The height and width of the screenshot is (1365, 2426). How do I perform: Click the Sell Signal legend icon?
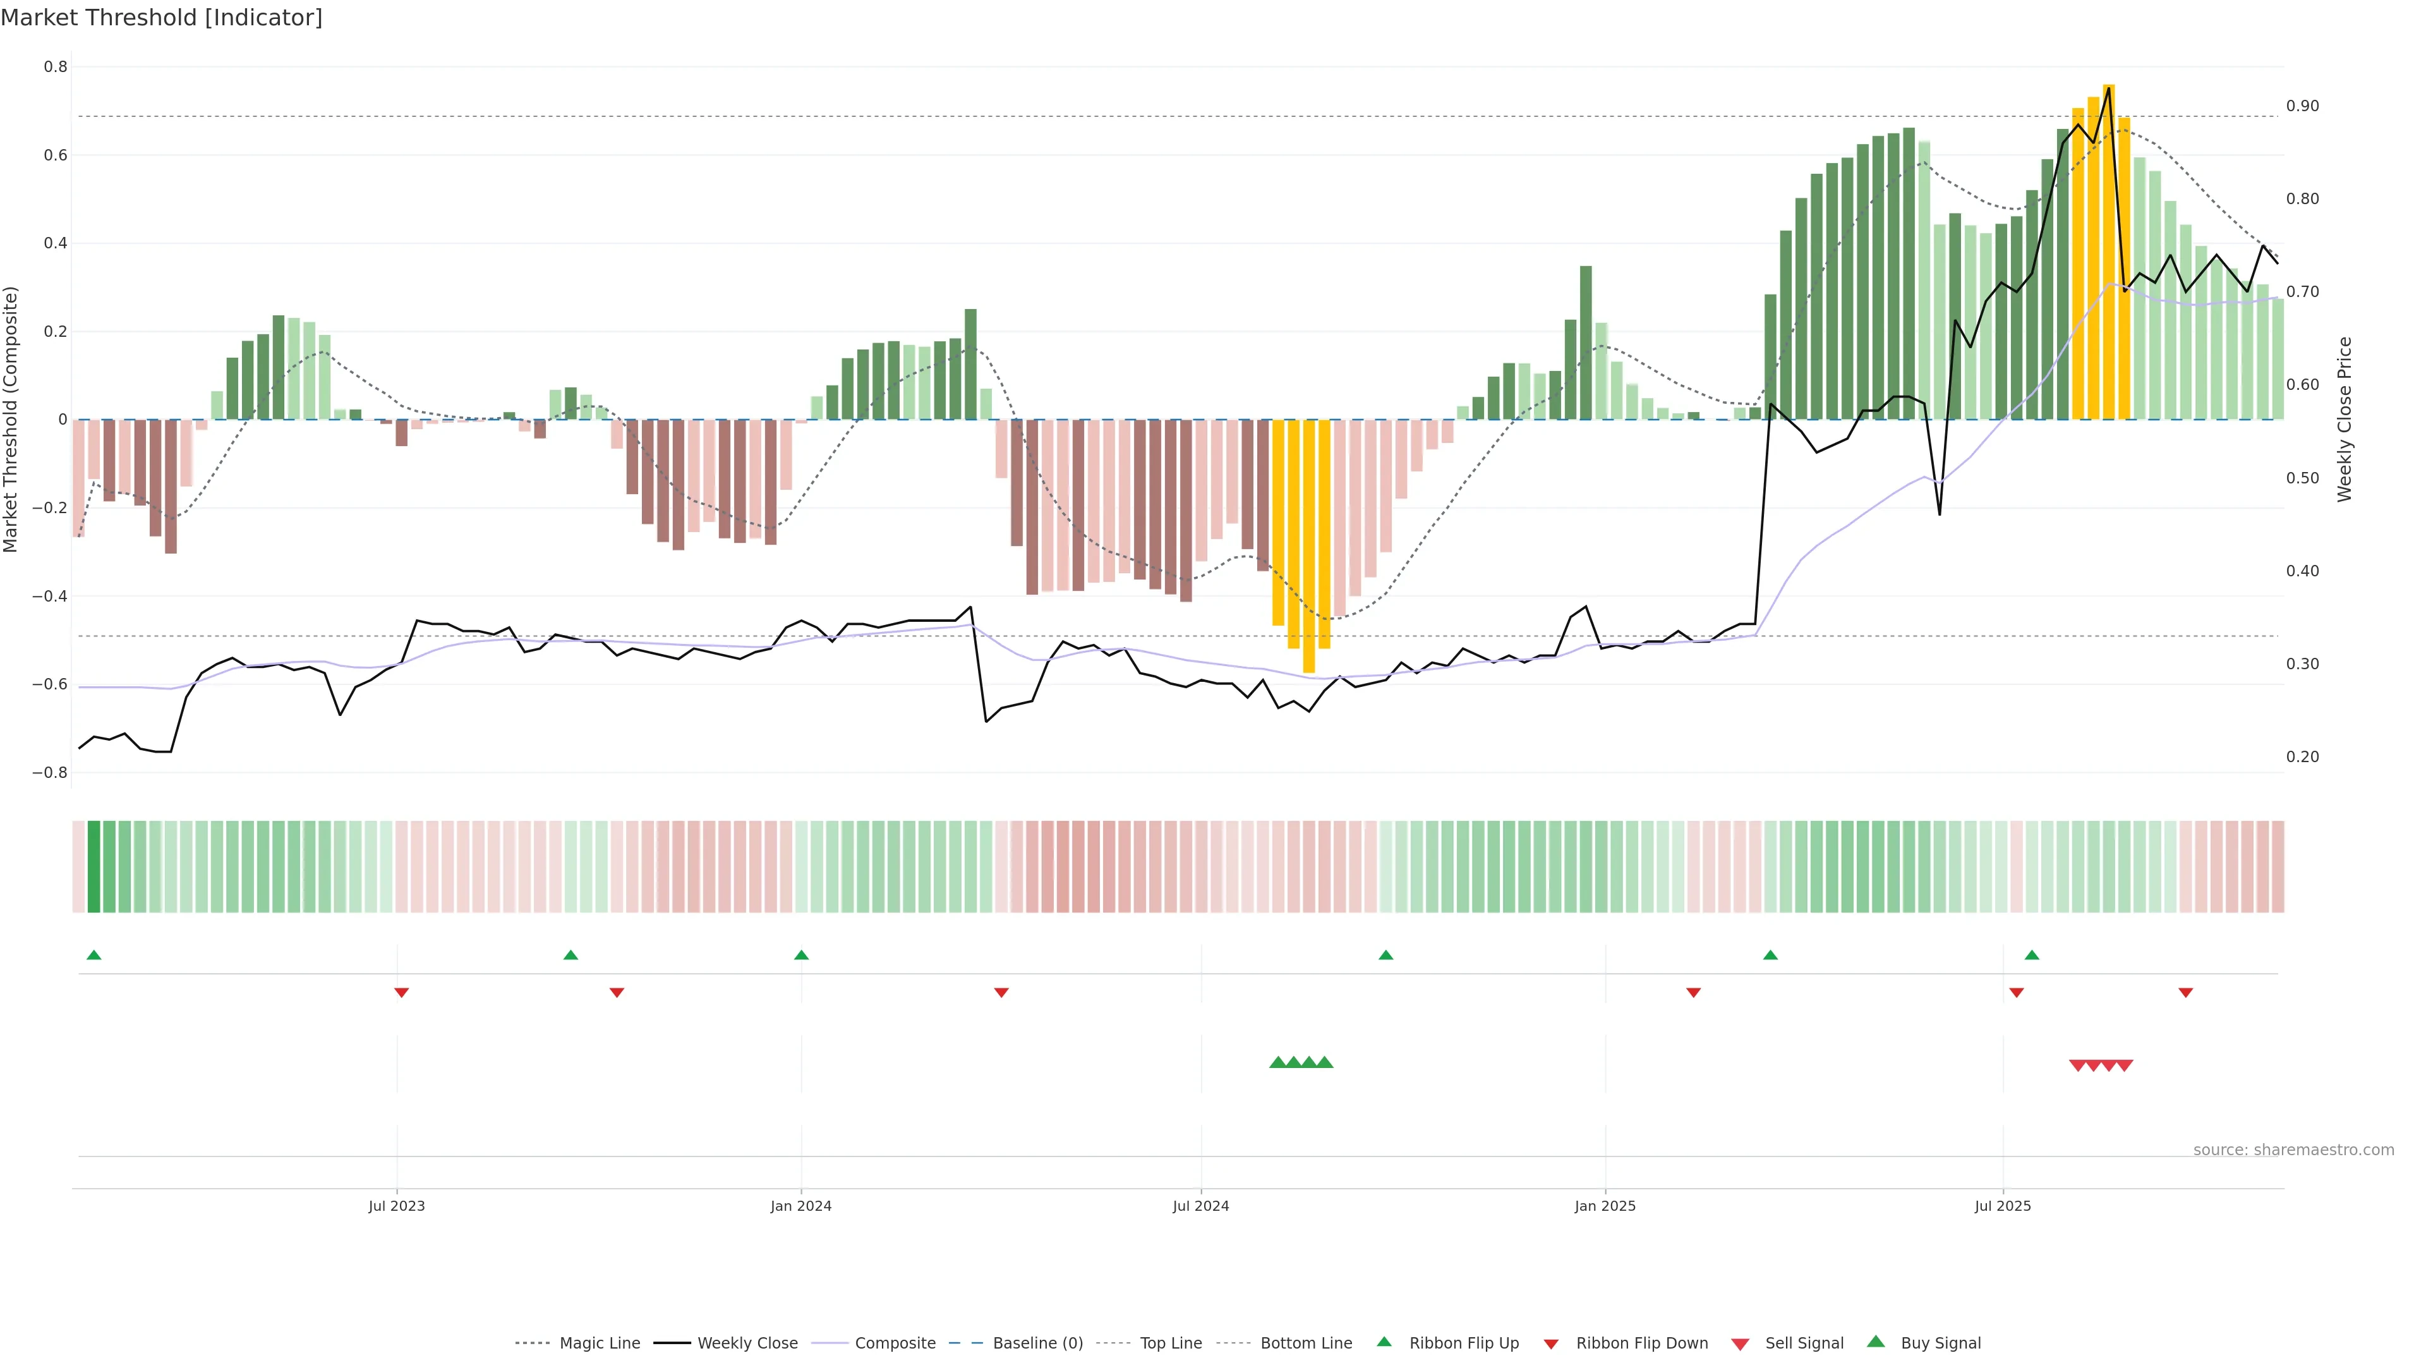pos(1739,1344)
